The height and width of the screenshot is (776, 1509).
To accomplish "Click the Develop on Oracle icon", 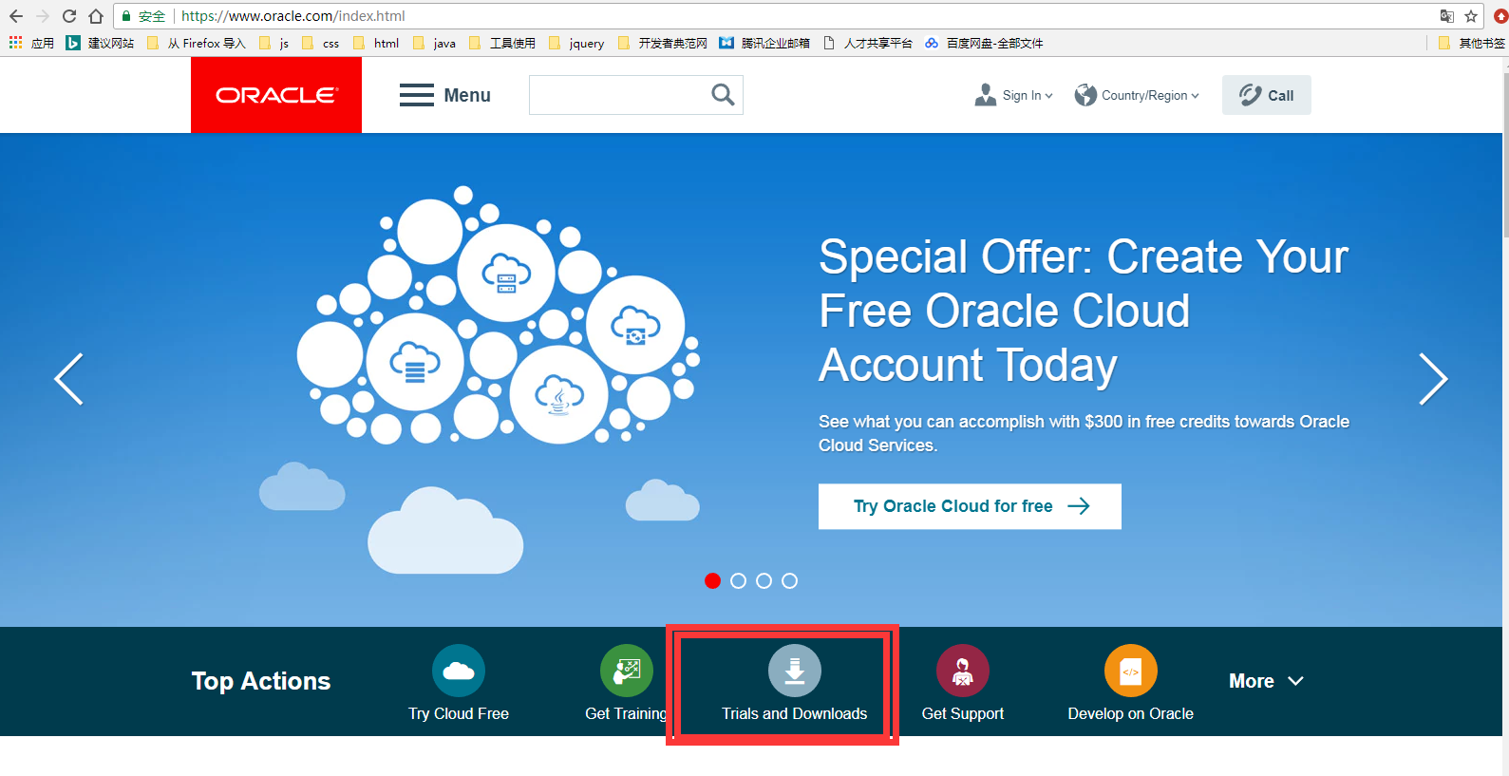I will [x=1131, y=671].
